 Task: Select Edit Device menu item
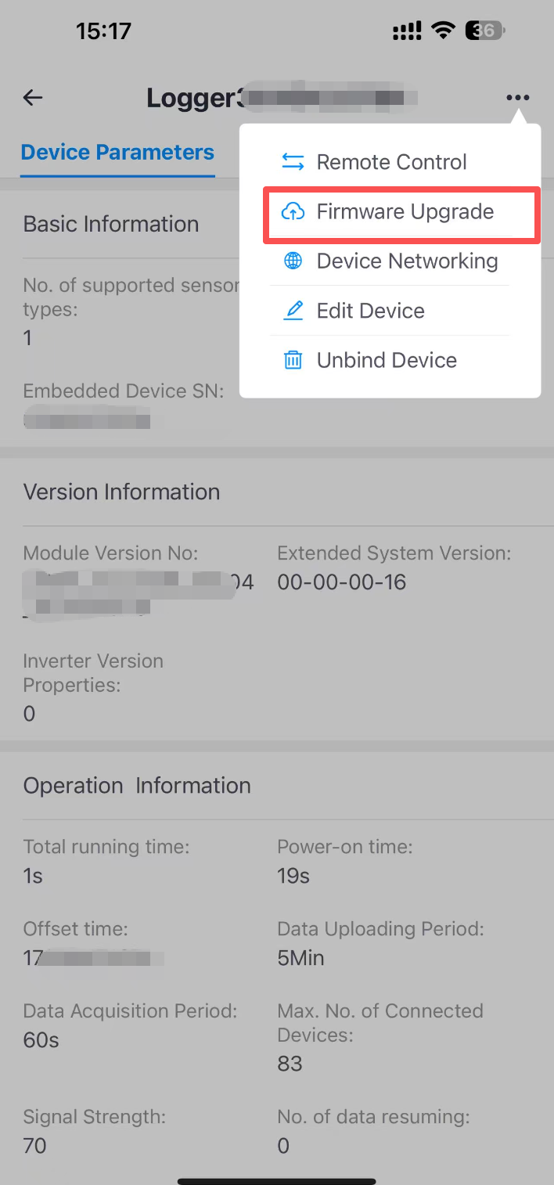pos(370,311)
